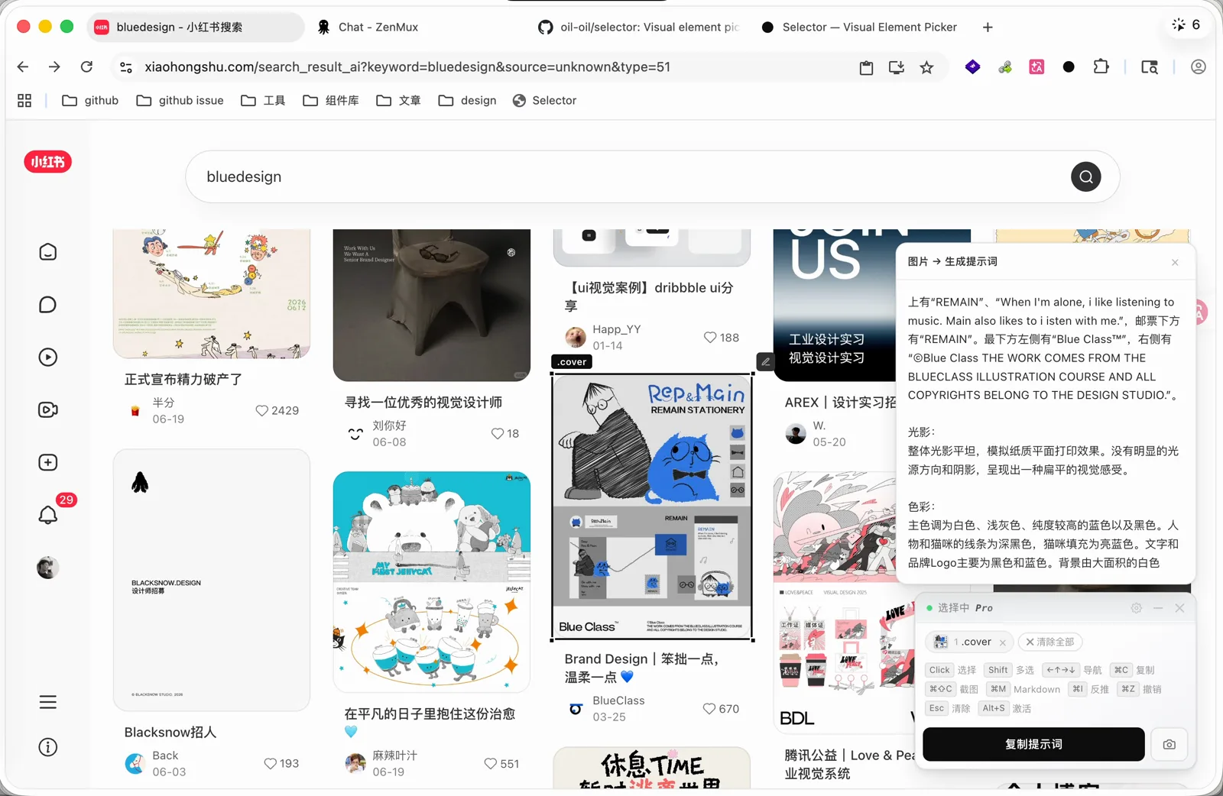
Task: Open the Selector bookmark
Action: tap(544, 101)
